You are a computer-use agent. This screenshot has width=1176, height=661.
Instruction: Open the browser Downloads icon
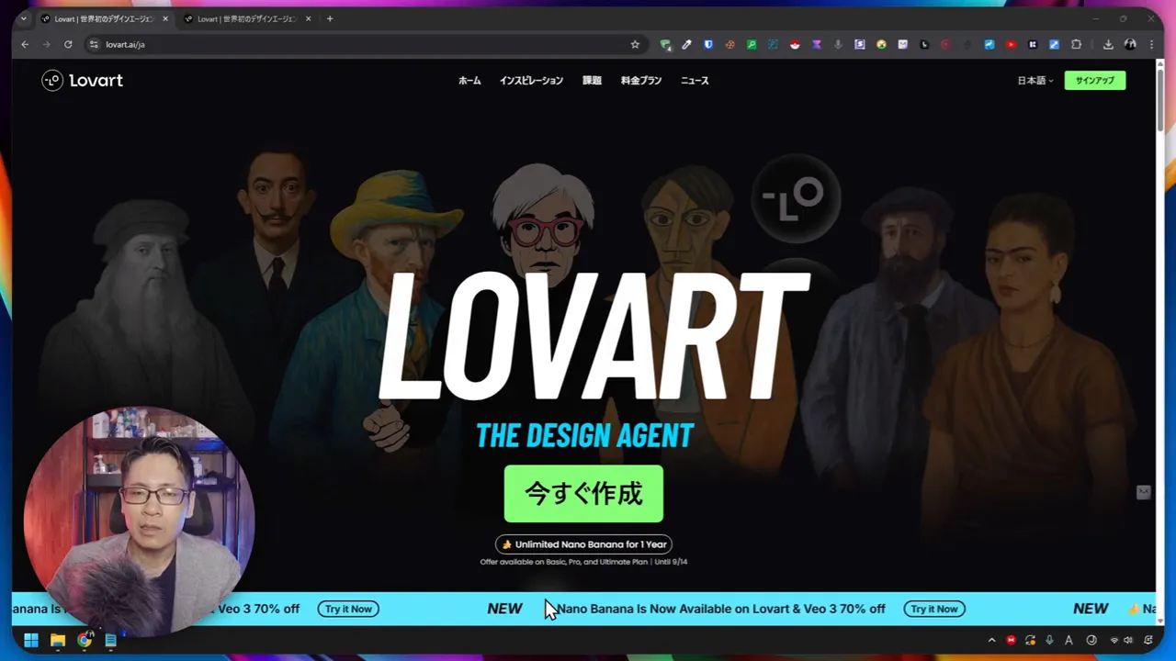coord(1108,44)
